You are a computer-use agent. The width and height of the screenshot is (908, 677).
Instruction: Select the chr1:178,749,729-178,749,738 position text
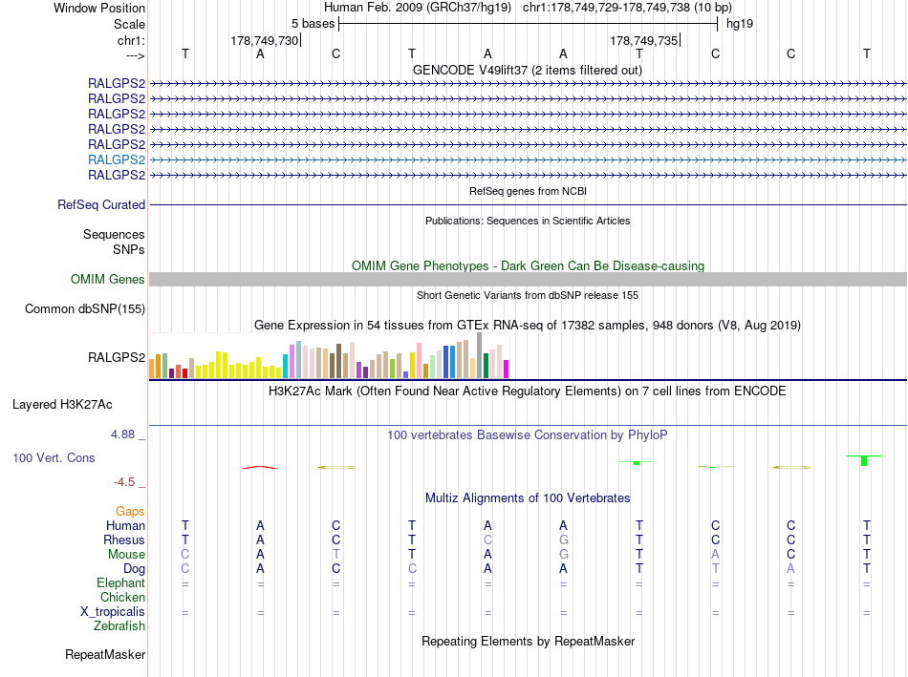(x=627, y=8)
